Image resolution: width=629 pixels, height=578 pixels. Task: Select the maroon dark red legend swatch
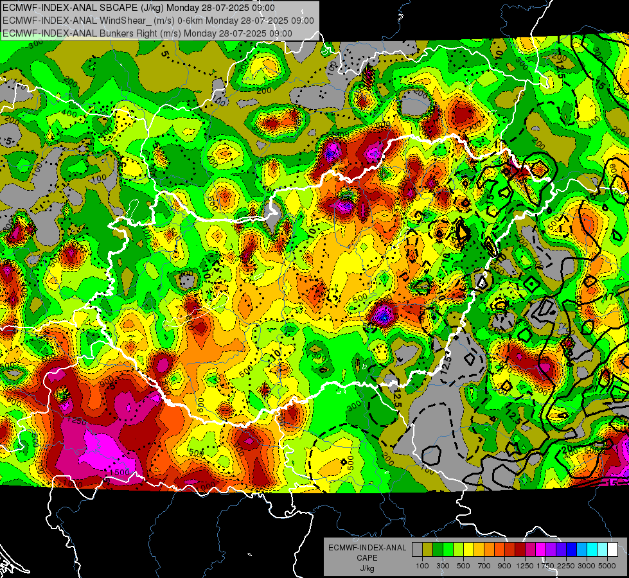coord(520,549)
